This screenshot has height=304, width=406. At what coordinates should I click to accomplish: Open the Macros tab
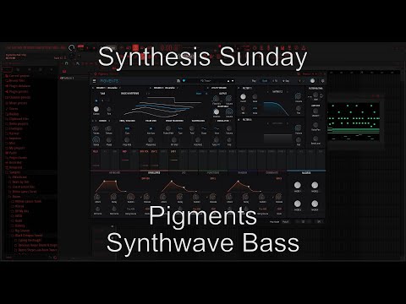pyautogui.click(x=306, y=172)
